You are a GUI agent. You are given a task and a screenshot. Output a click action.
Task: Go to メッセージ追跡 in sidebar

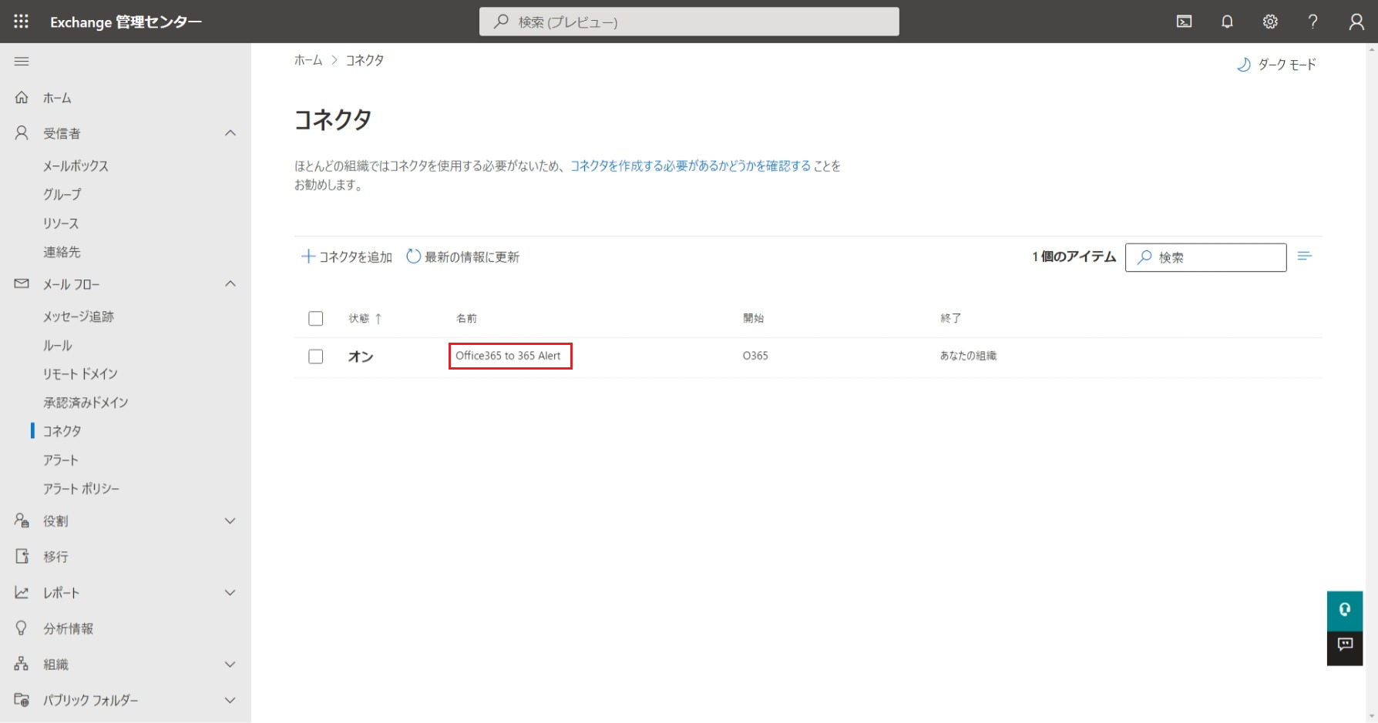[79, 316]
